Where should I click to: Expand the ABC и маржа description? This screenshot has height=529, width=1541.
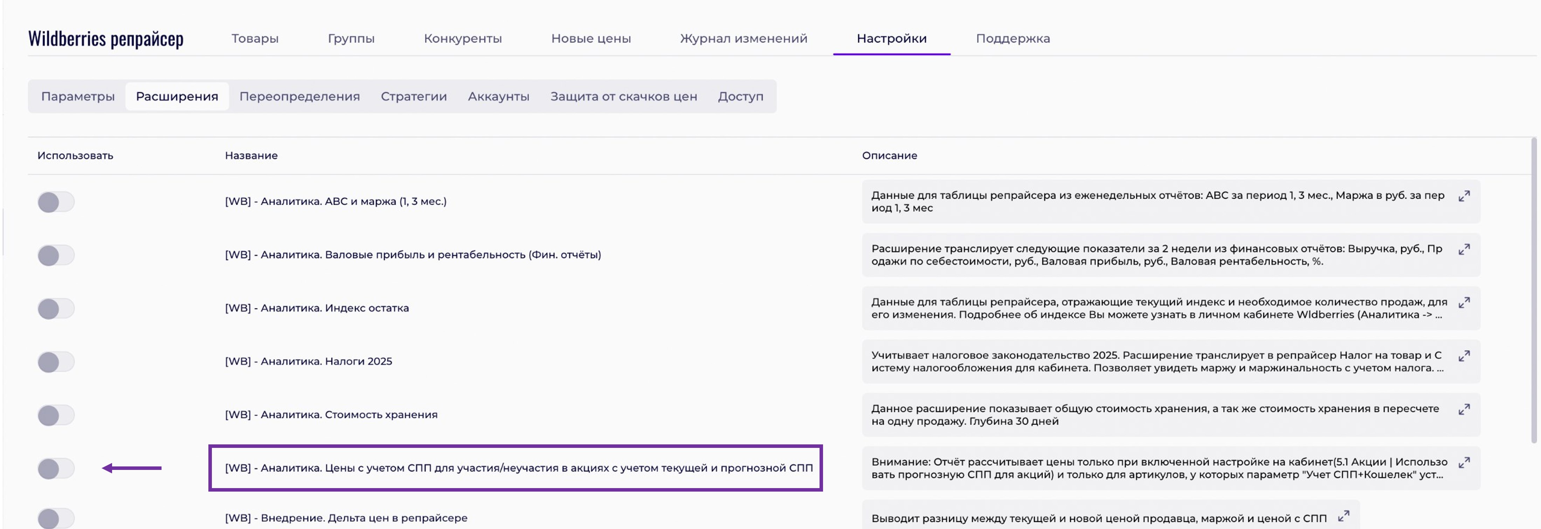pos(1463,196)
